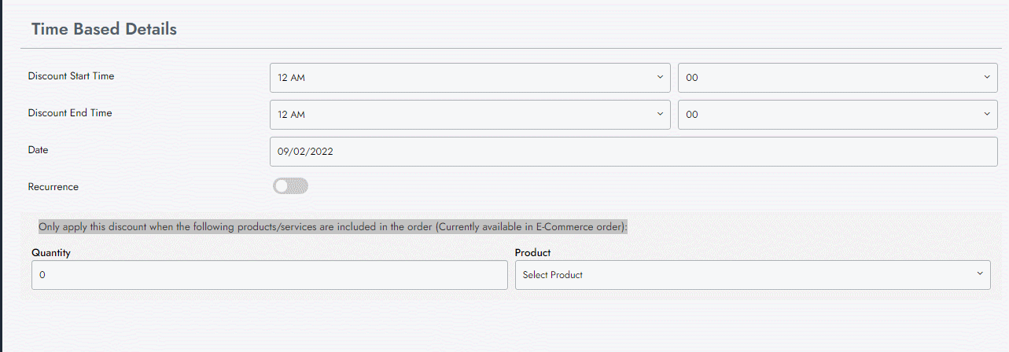Viewport: 1009px width, 352px height.
Task: Open the Discount Start Time minutes dropdown
Action: (x=838, y=78)
